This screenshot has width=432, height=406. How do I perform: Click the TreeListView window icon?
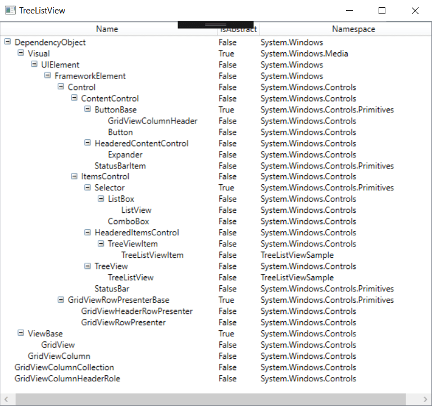click(x=10, y=11)
